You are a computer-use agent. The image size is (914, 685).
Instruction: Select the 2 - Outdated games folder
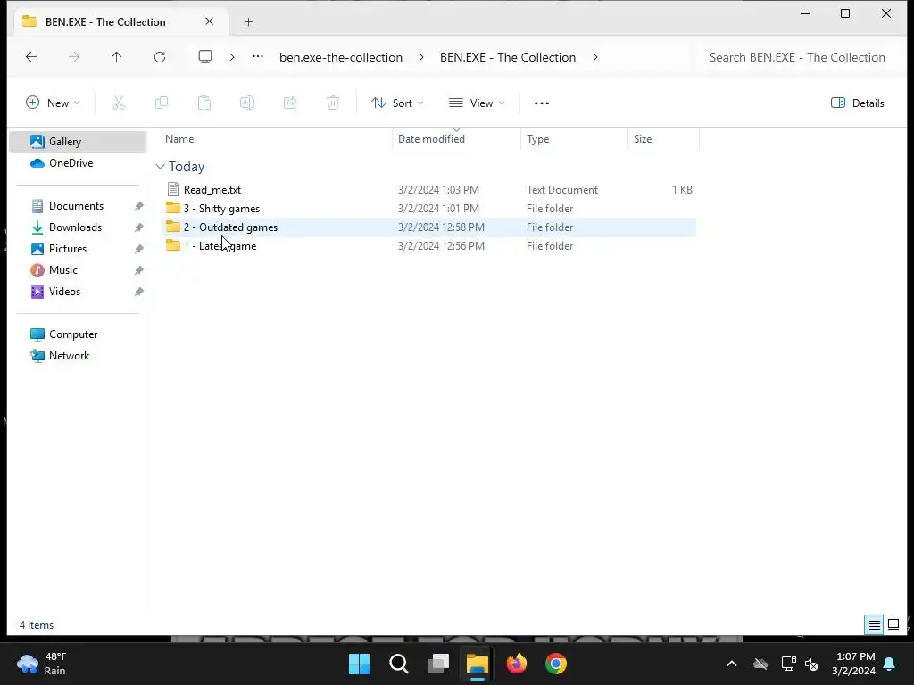(x=429, y=227)
